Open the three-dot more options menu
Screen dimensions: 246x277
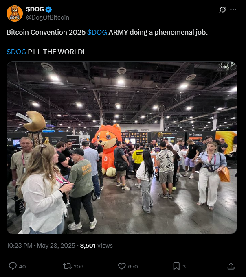pyautogui.click(x=233, y=9)
